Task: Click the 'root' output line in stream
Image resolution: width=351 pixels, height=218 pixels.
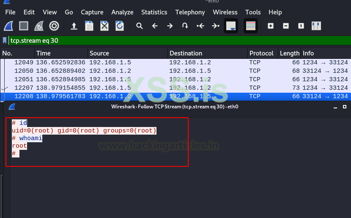Action: click(x=19, y=146)
